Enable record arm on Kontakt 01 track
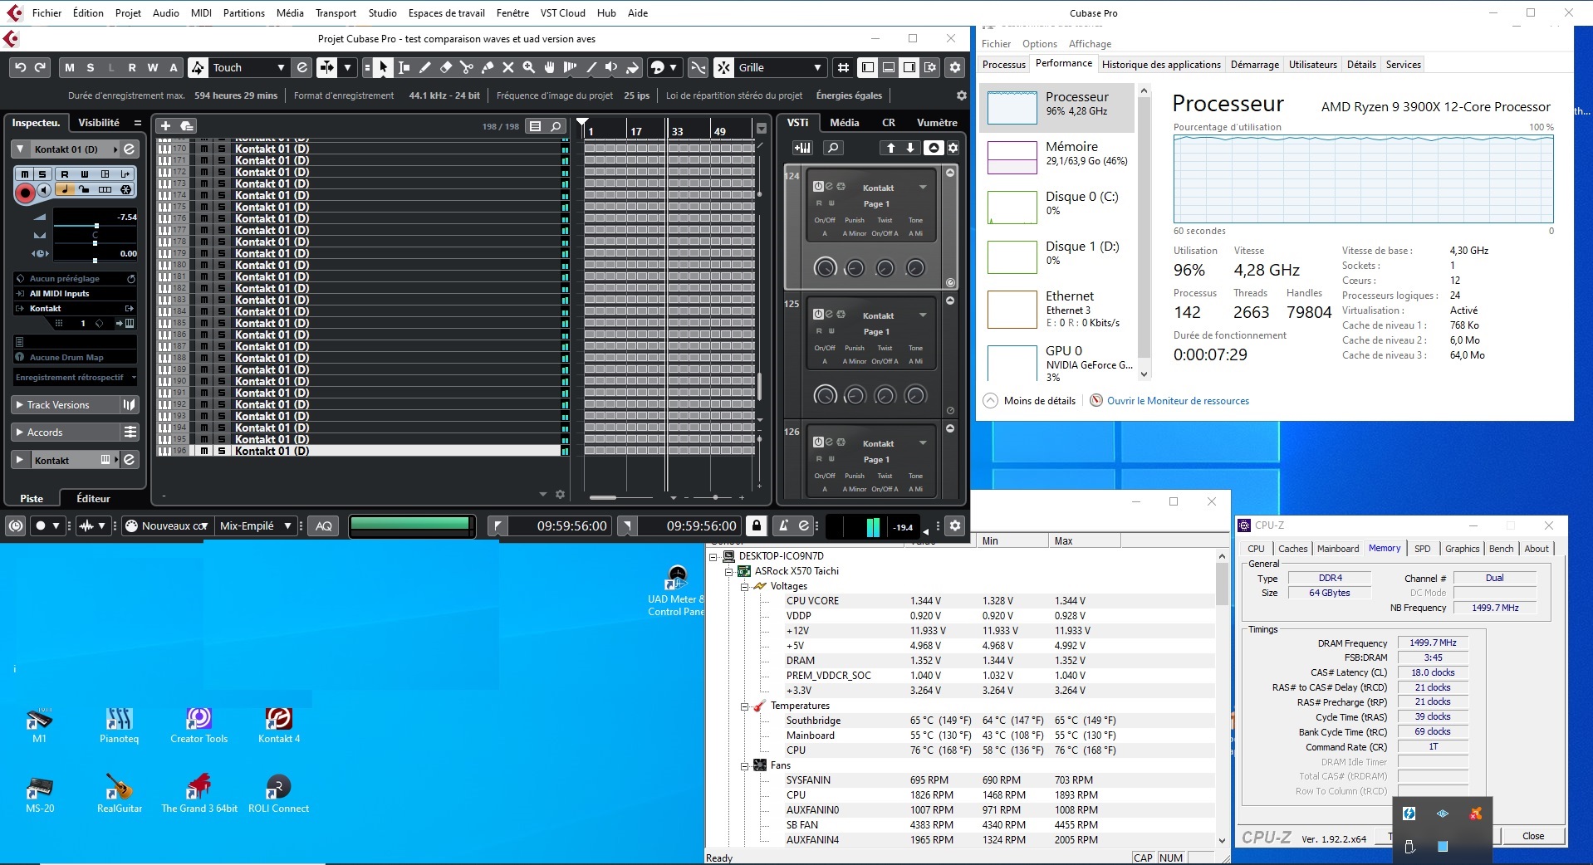The image size is (1593, 865). coord(25,192)
